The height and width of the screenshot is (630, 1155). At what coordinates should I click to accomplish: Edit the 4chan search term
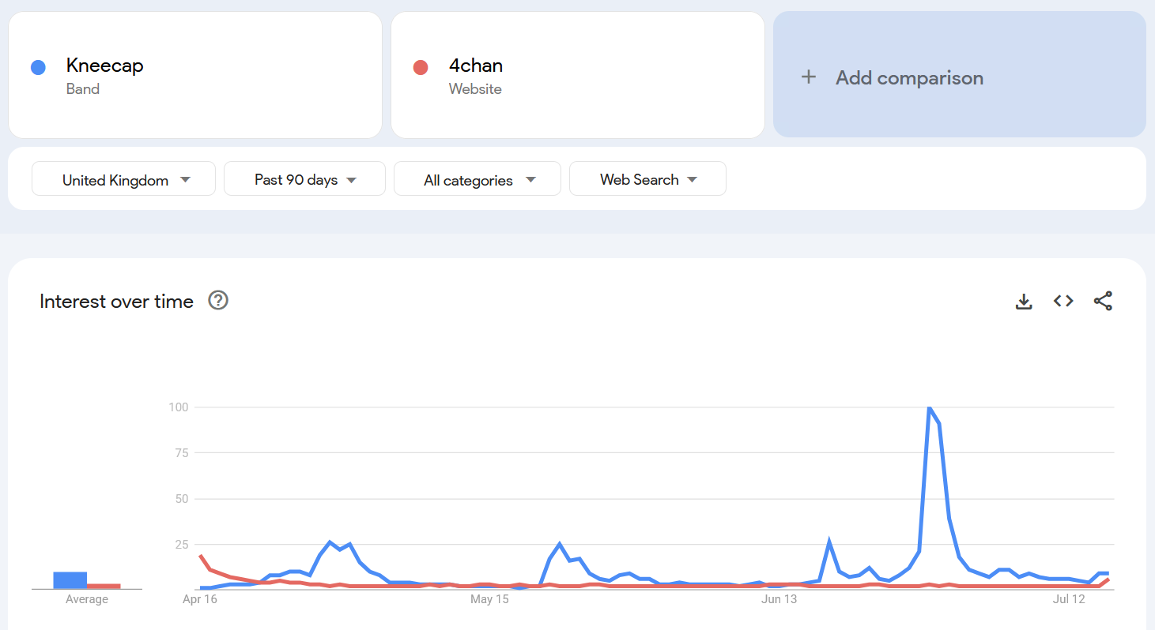(x=577, y=74)
